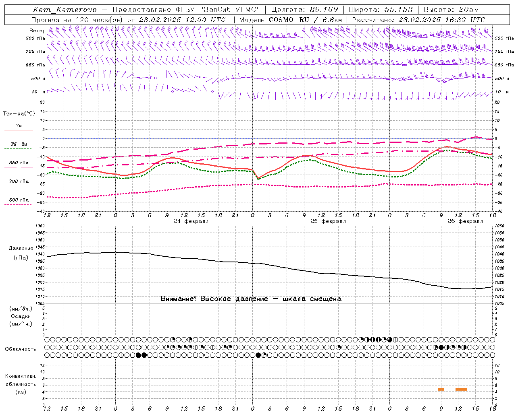Select the Td 2м legend entry
This screenshot has width=516, height=412.
(19, 144)
